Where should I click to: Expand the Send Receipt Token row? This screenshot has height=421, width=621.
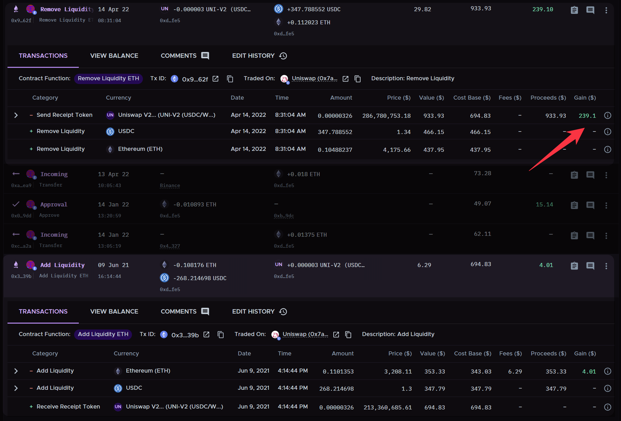pyautogui.click(x=16, y=115)
